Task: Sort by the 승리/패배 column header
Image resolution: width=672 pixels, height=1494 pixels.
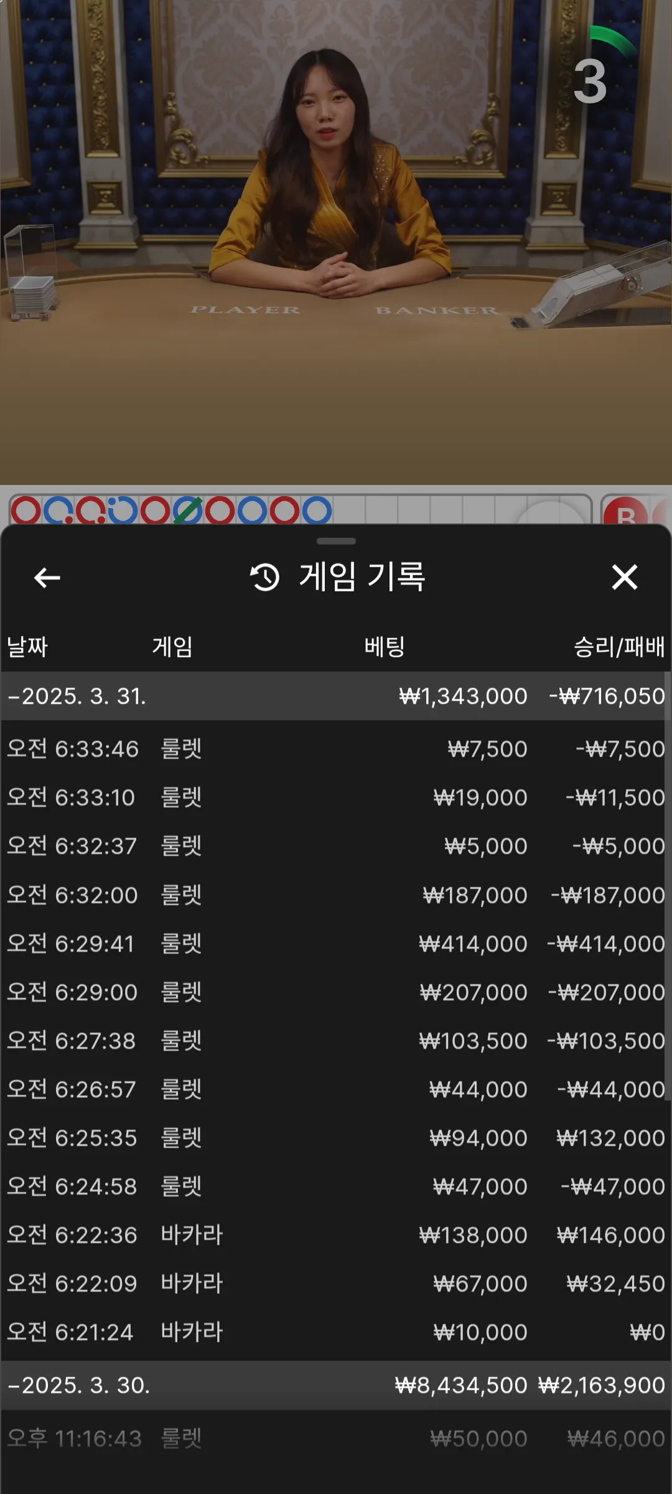Action: point(618,647)
